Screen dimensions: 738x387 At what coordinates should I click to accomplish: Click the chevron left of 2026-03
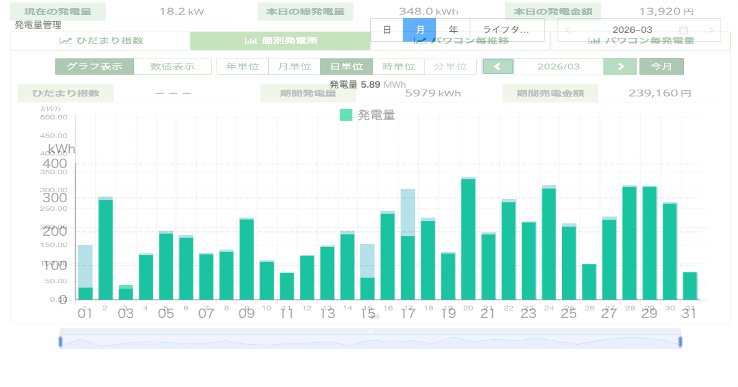pyautogui.click(x=568, y=30)
